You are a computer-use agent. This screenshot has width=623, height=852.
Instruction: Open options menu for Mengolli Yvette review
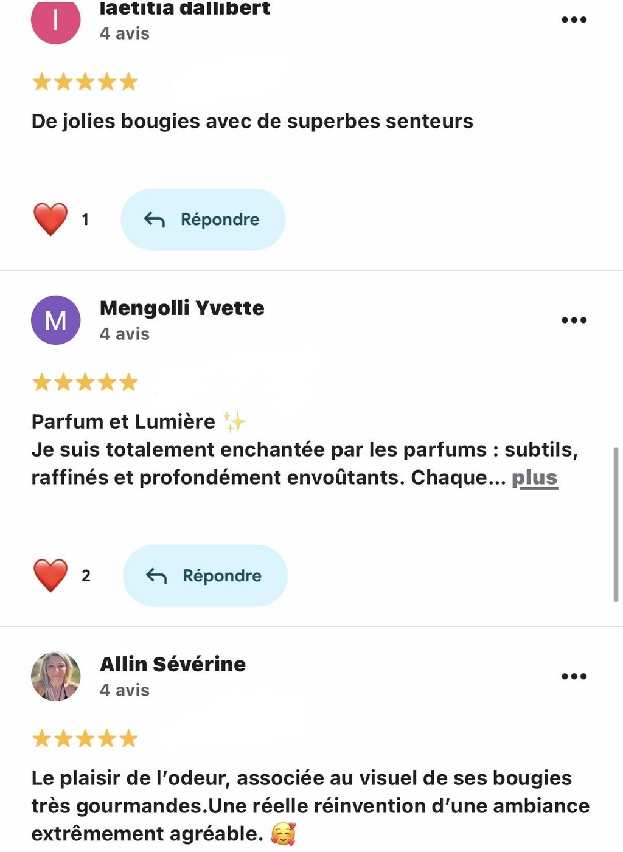tap(574, 320)
